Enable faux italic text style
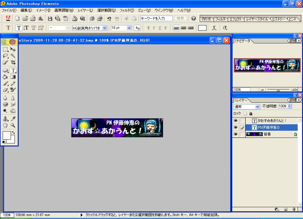 (154, 28)
